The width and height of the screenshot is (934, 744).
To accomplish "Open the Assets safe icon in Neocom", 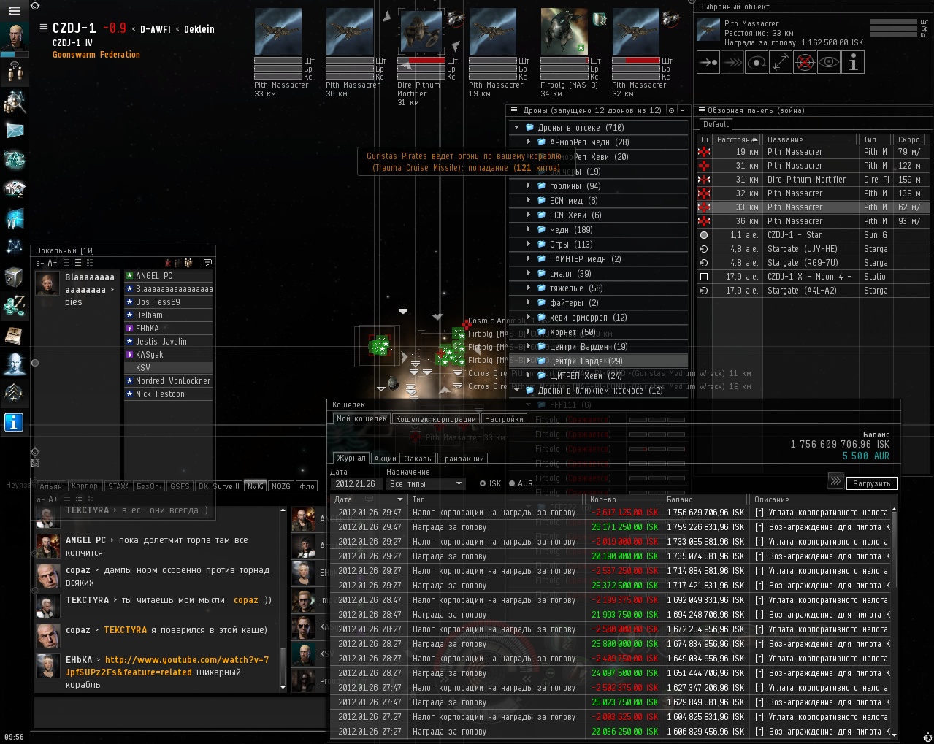I will (x=15, y=277).
